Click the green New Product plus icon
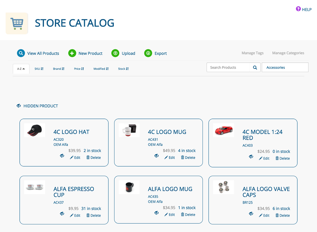The height and width of the screenshot is (232, 317). 72,53
